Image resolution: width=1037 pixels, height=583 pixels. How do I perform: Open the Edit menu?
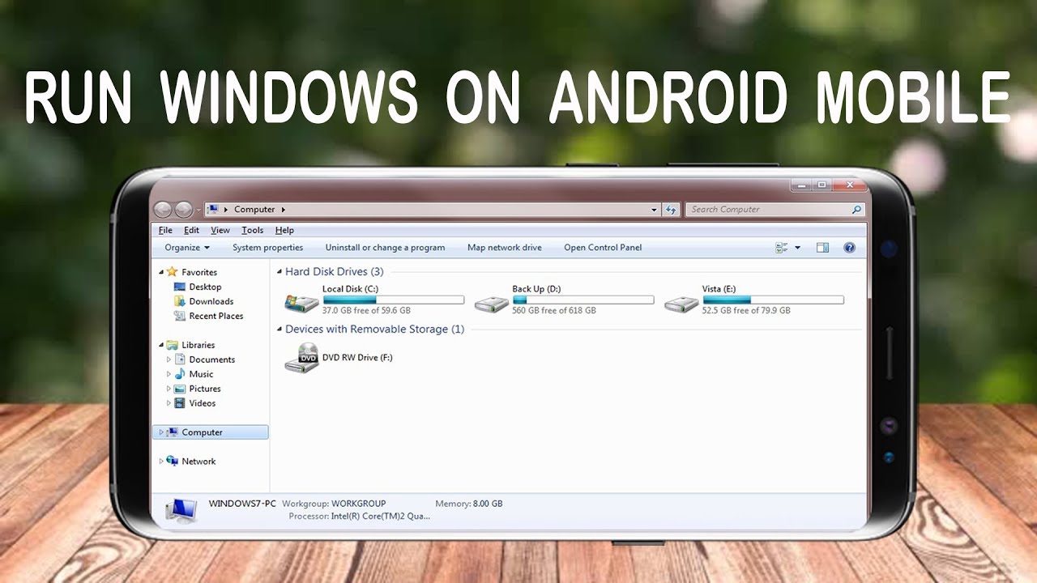(191, 231)
